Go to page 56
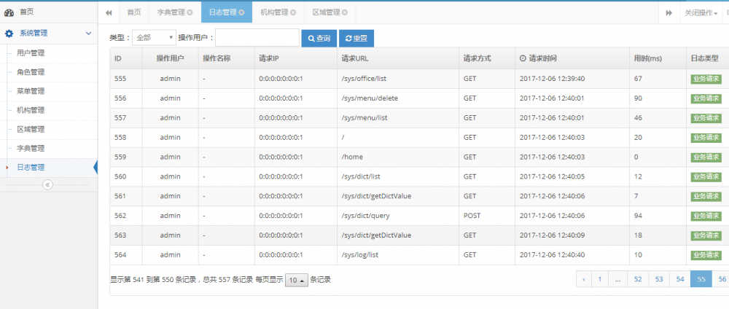The height and width of the screenshot is (309, 729). pos(721,279)
